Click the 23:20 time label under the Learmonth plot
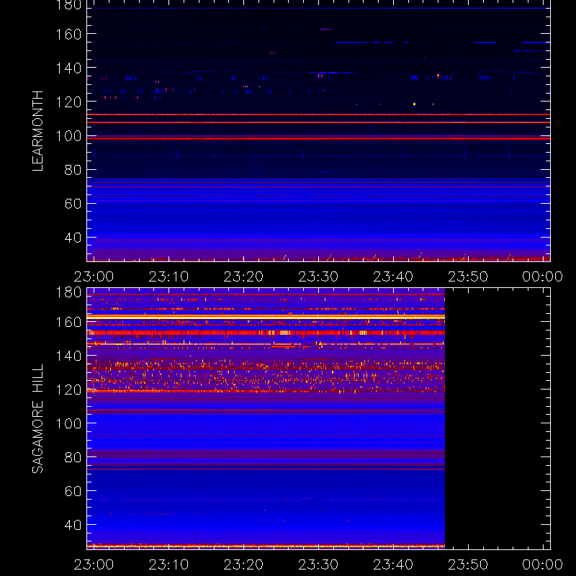Image resolution: width=576 pixels, height=576 pixels. pyautogui.click(x=243, y=276)
